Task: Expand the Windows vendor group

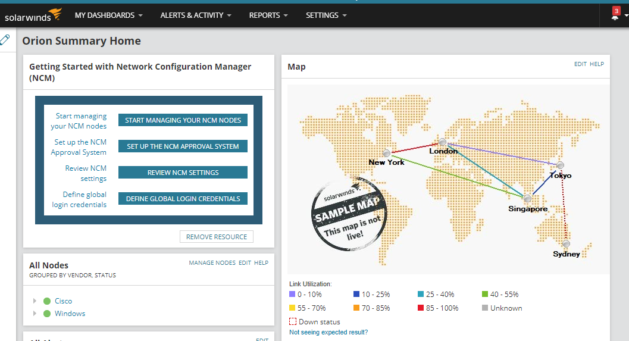Action: pyautogui.click(x=35, y=313)
